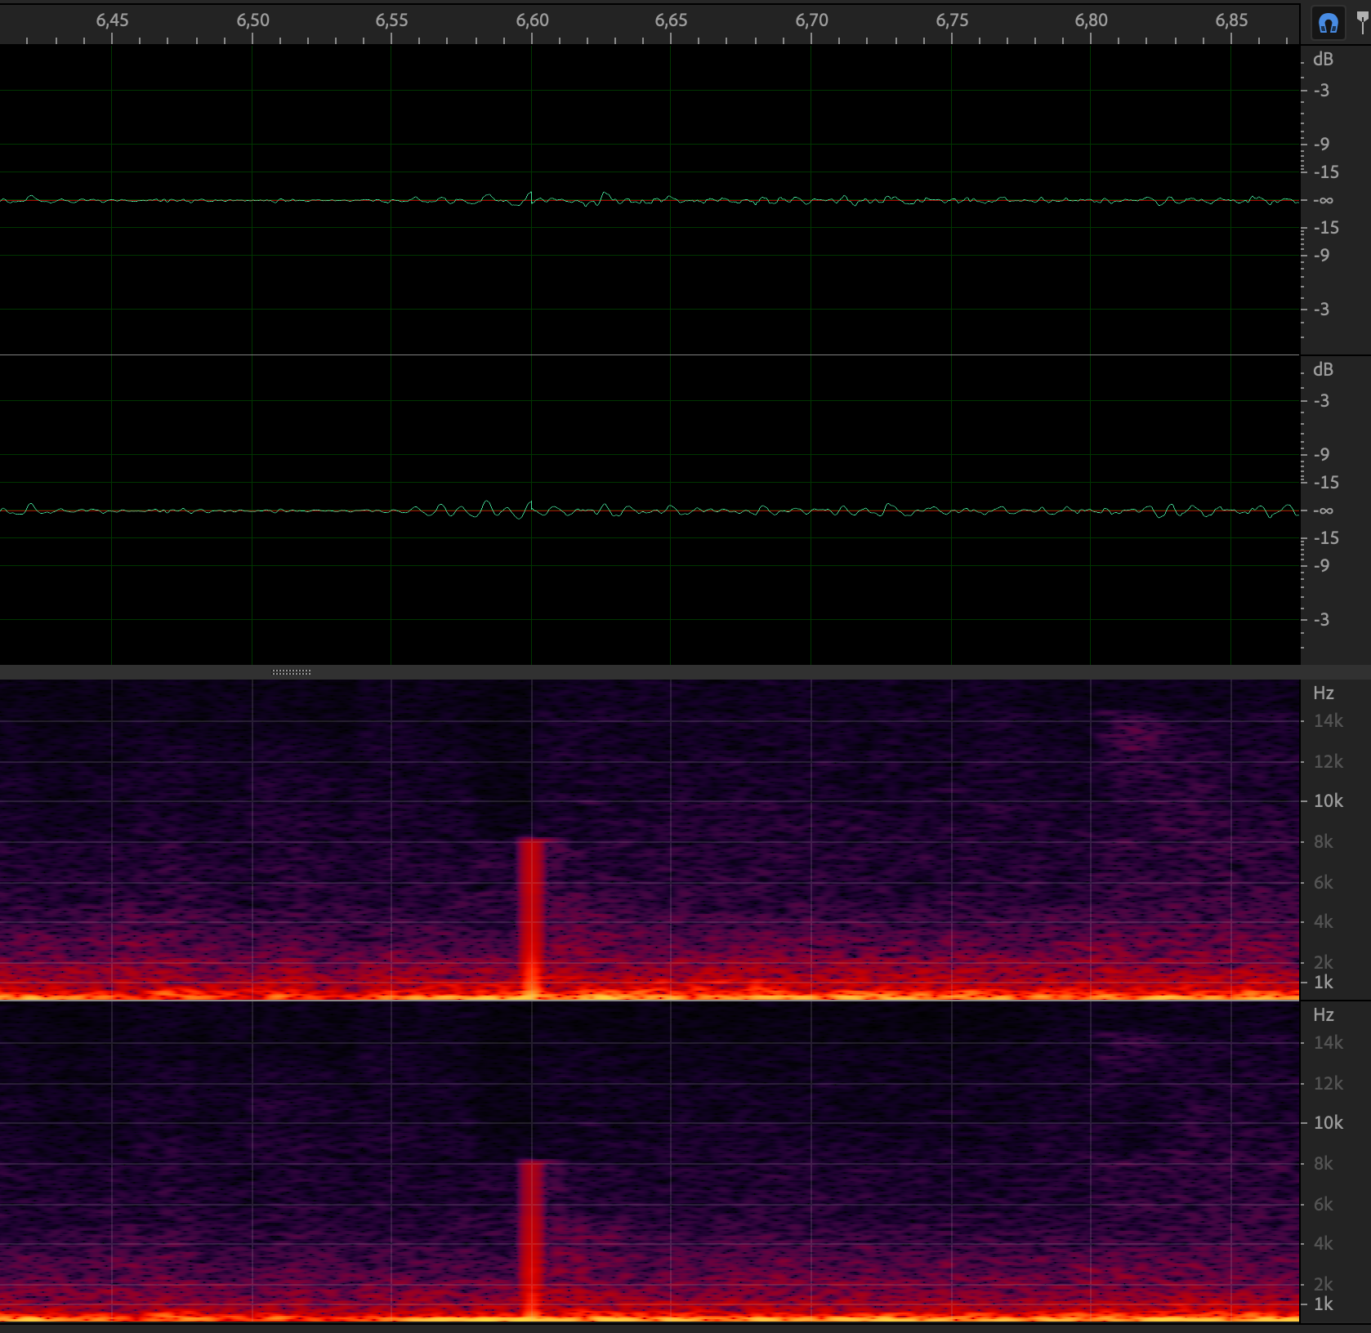The height and width of the screenshot is (1333, 1371).
Task: Click the red click spike in upper spectrogram
Action: [x=531, y=915]
